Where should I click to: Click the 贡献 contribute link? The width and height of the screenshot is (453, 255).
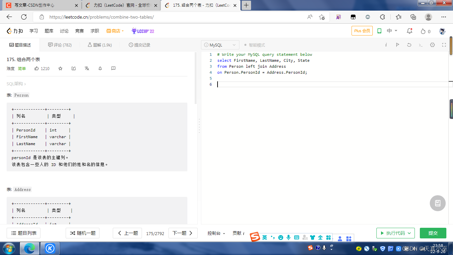coord(238,233)
